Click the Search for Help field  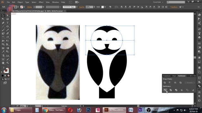pyautogui.click(x=176, y=2)
